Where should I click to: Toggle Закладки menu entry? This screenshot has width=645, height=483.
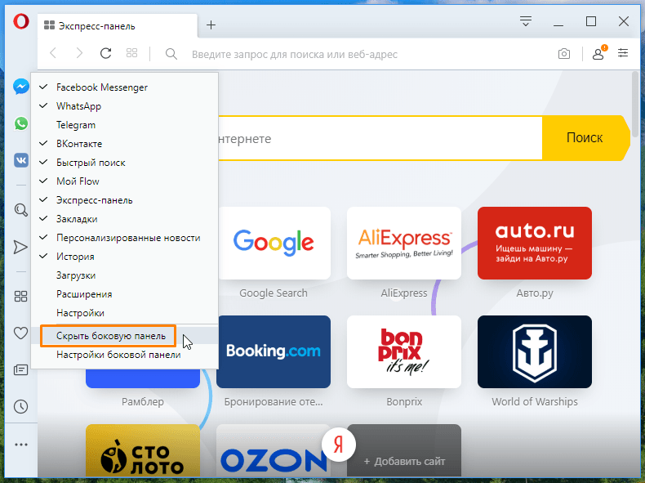(x=124, y=219)
